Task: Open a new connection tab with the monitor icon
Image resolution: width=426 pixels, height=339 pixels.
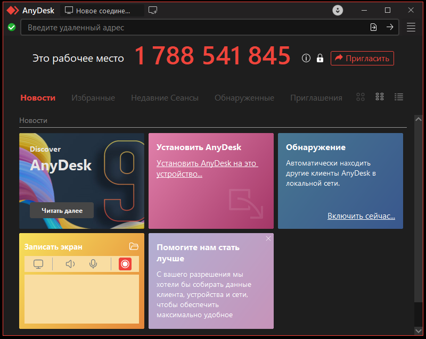Action: pos(153,10)
